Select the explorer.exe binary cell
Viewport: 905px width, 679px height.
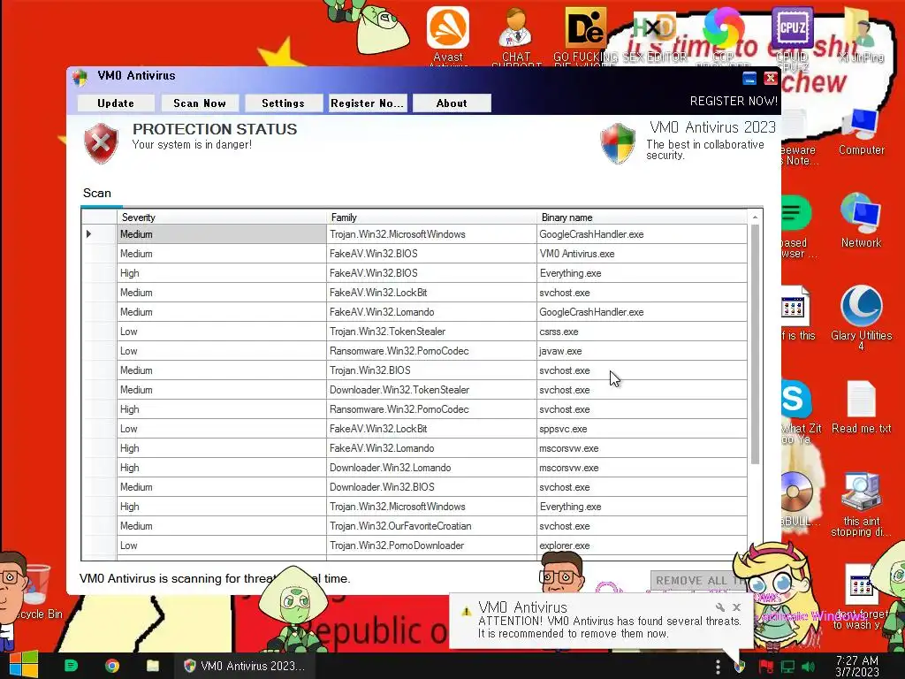coord(642,545)
